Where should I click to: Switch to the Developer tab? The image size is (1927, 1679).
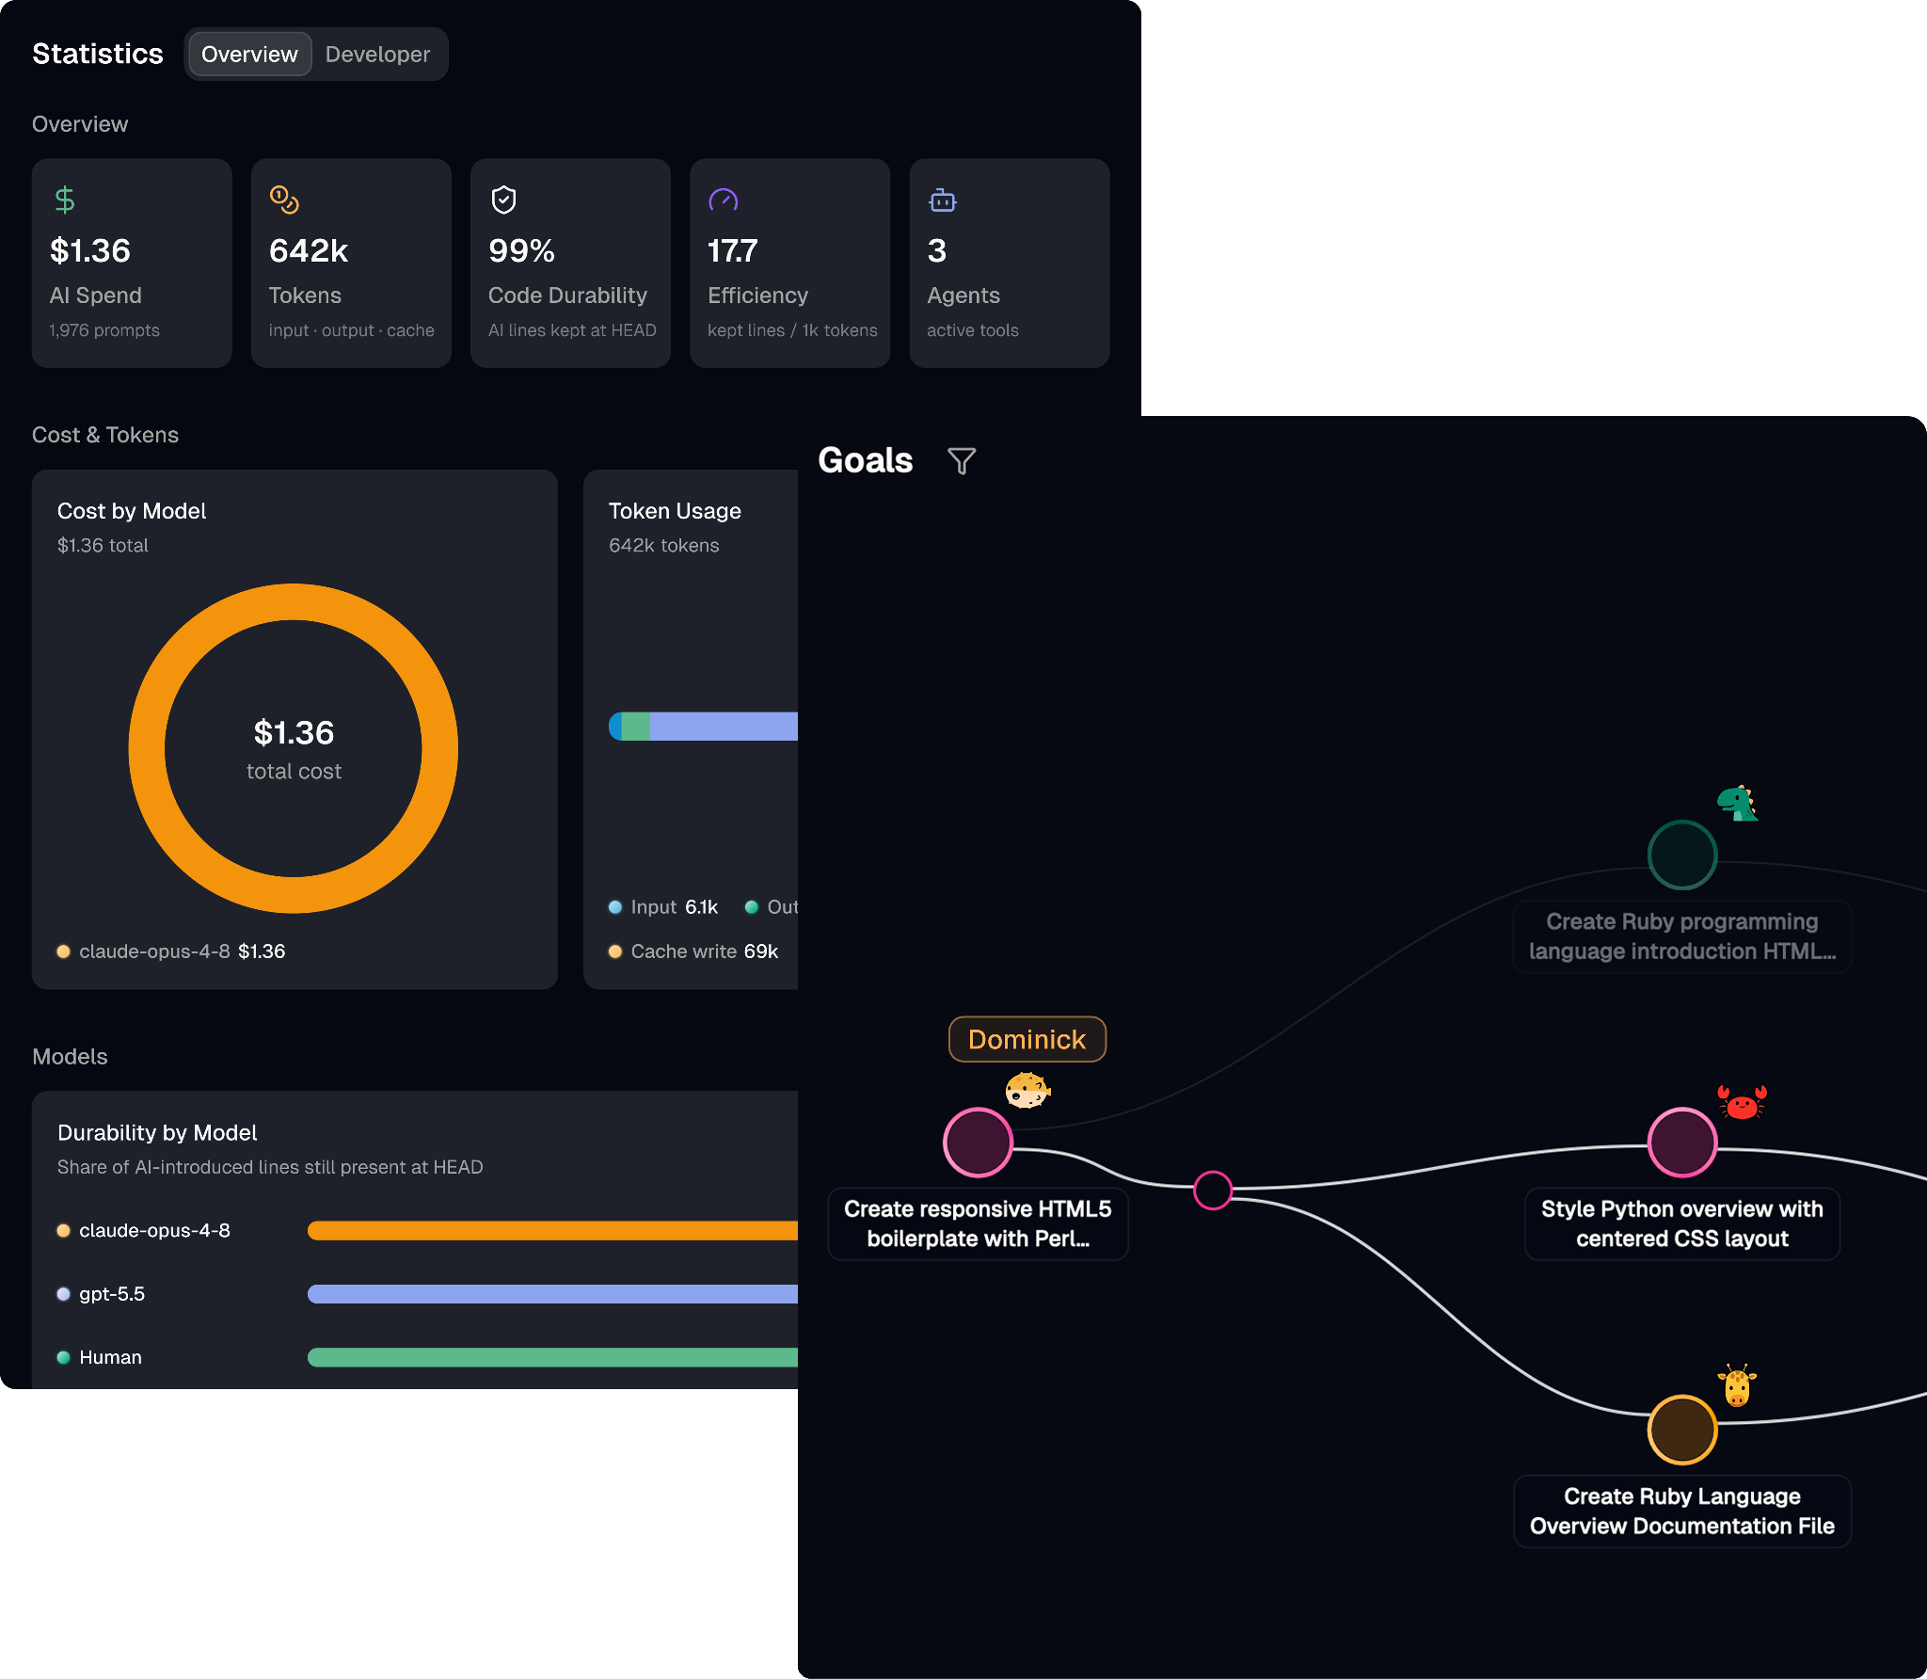point(377,55)
